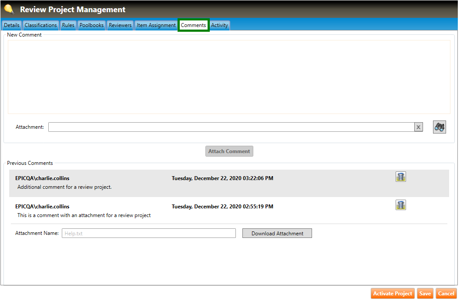This screenshot has height=301, width=460.
Task: Switch to the Classifications tab
Action: pyautogui.click(x=41, y=25)
